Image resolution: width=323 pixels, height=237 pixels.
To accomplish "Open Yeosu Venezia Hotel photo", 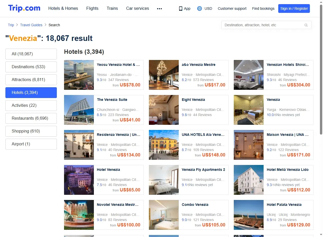I will tap(79, 75).
